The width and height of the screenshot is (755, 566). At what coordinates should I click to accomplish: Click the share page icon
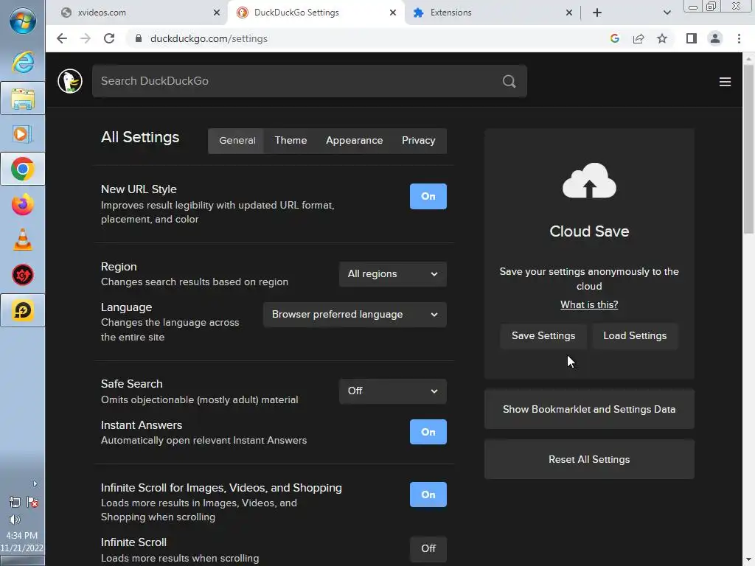tap(639, 38)
